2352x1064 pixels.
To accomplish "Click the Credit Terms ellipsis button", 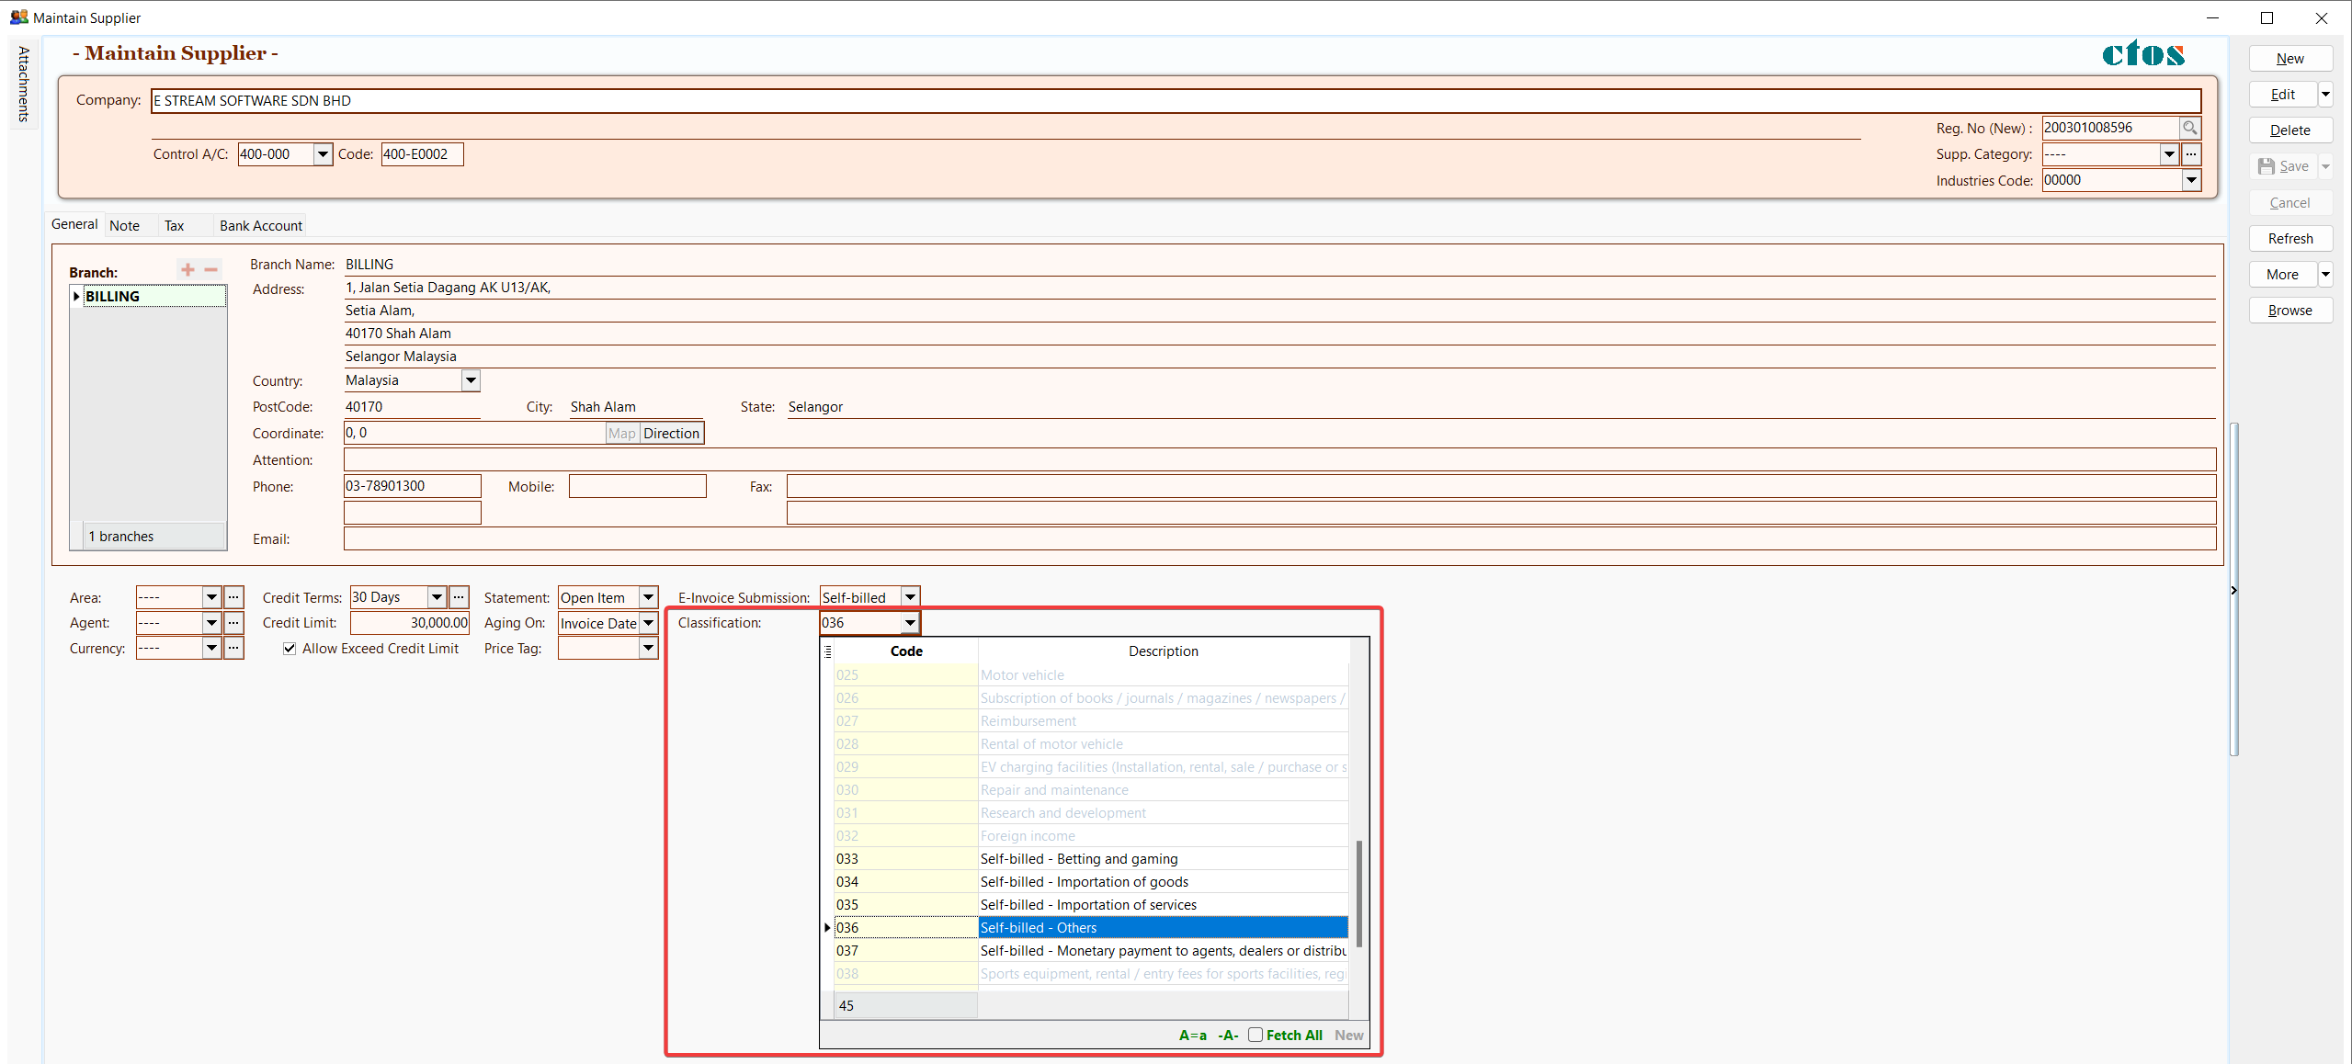I will (459, 597).
